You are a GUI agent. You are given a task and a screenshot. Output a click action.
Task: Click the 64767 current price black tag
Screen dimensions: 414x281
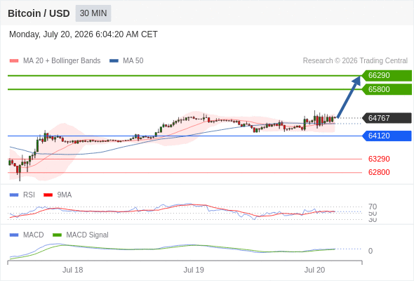pos(387,118)
